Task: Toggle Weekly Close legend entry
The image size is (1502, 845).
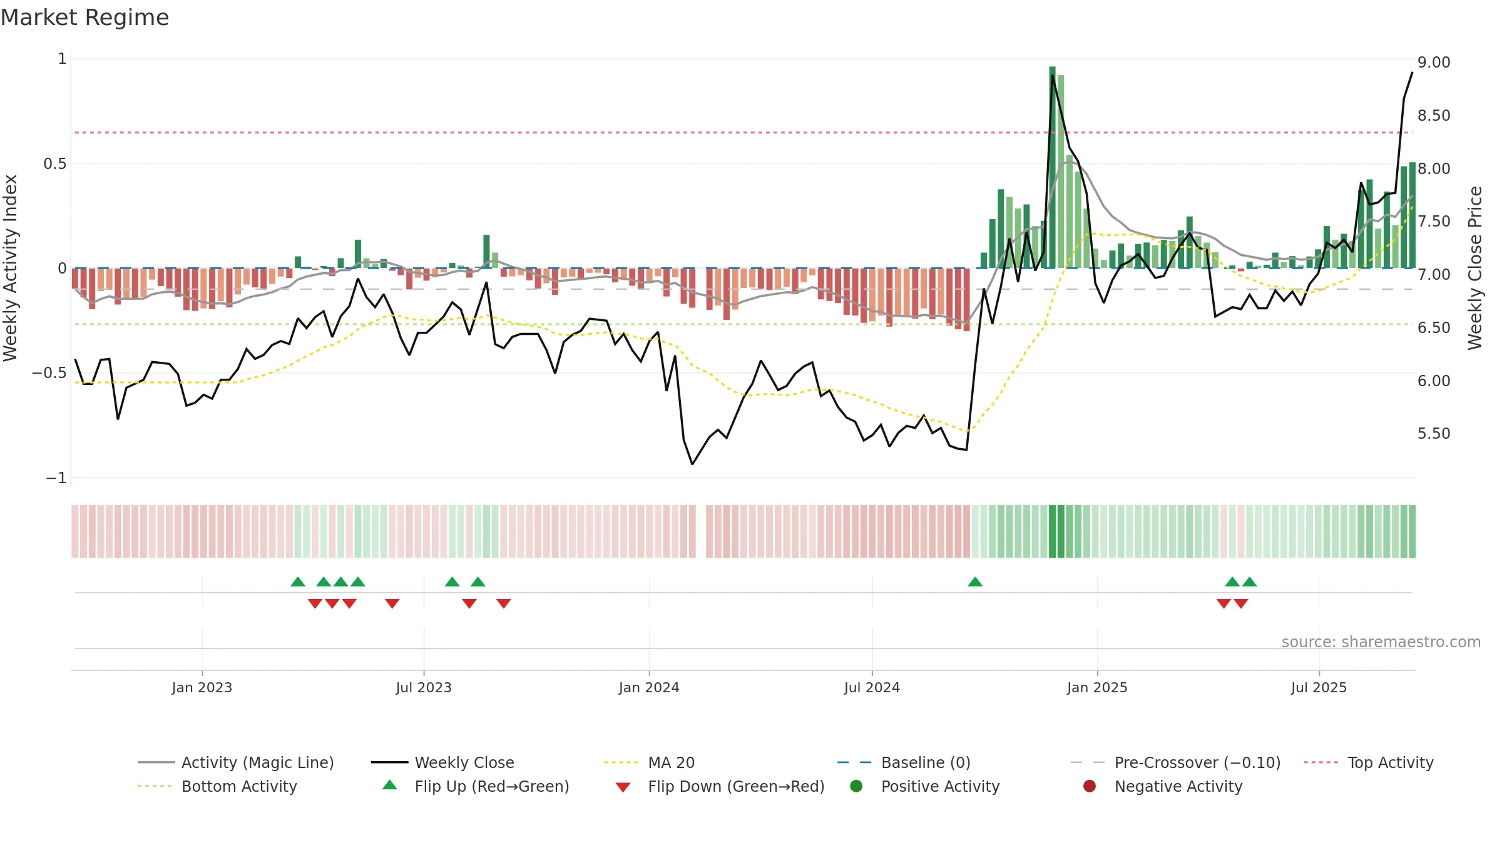Action: point(442,762)
